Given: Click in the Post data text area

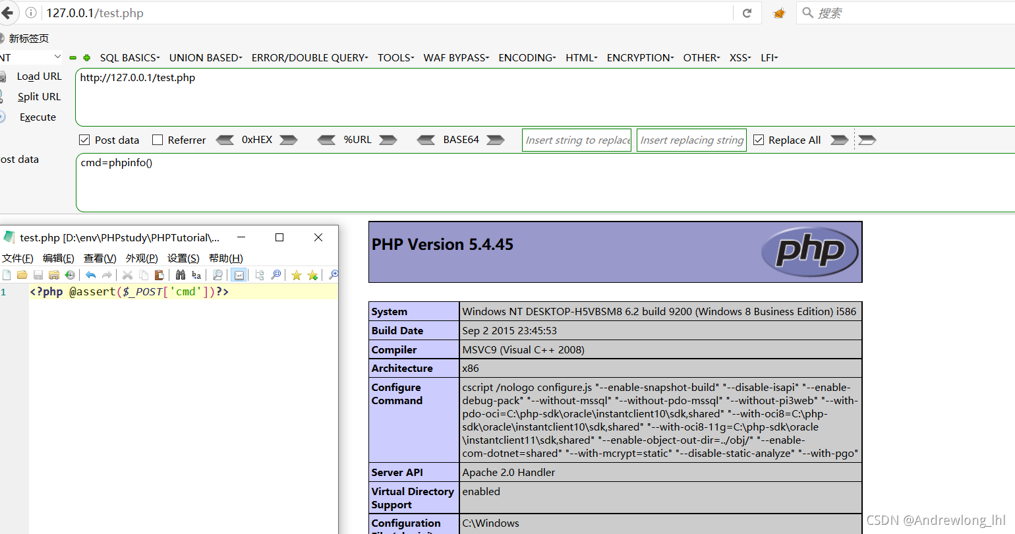Looking at the screenshot, I should pos(545,183).
